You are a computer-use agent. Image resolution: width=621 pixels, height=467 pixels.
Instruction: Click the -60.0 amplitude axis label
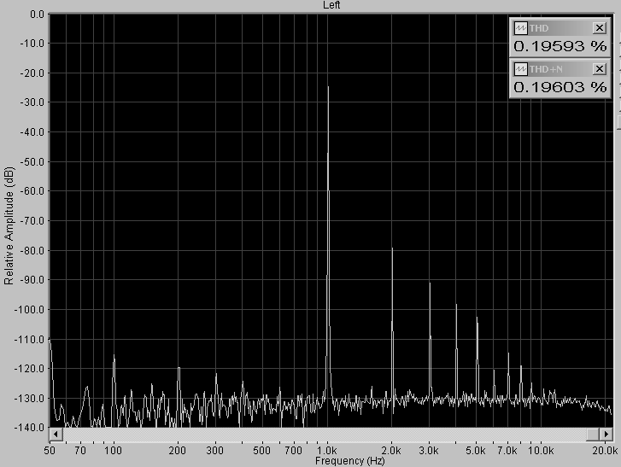coord(32,190)
